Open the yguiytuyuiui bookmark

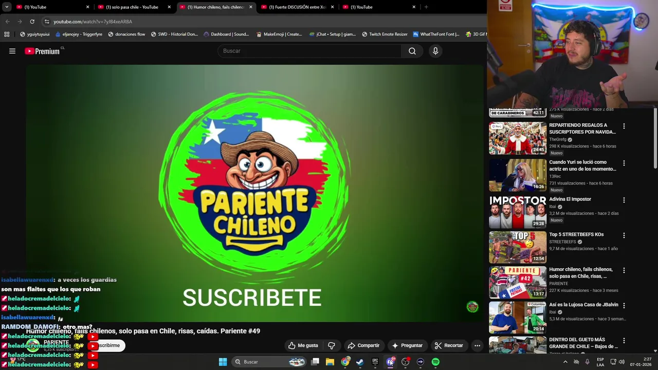coord(34,34)
